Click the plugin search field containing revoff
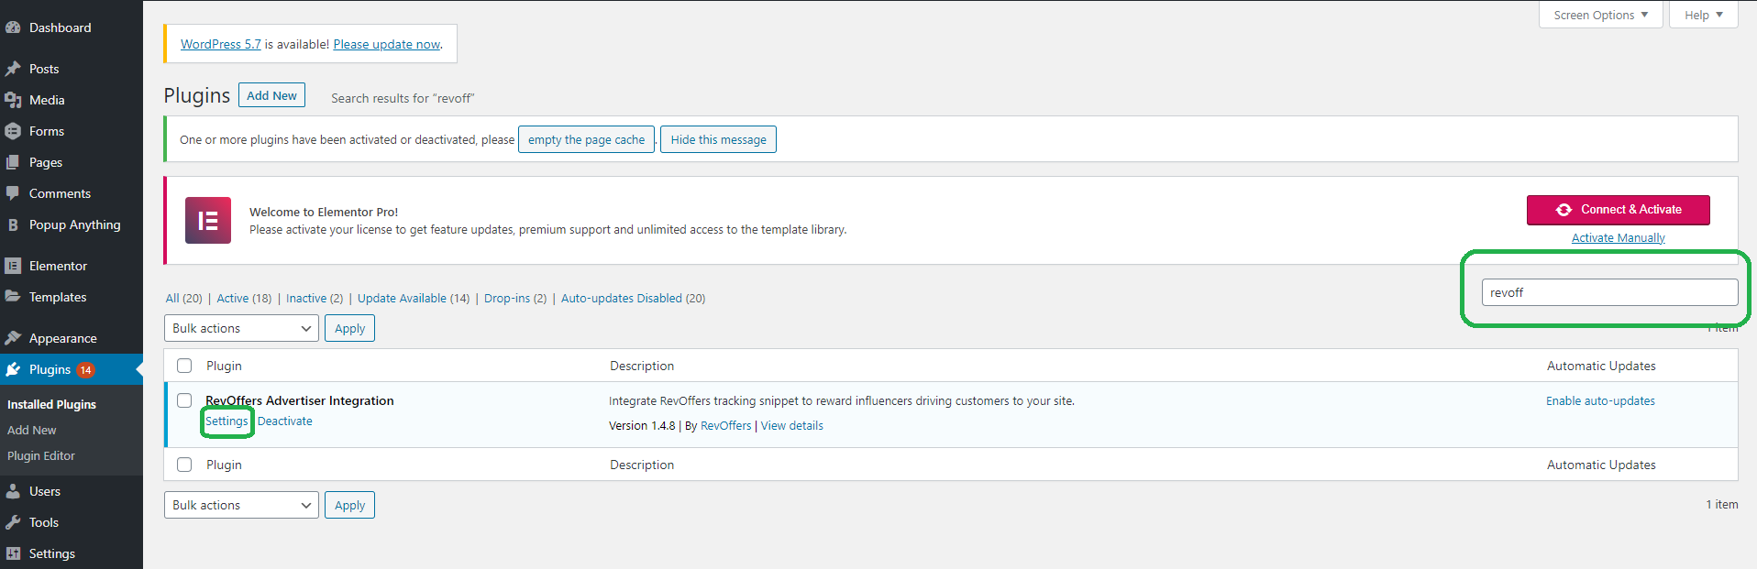 tap(1609, 292)
